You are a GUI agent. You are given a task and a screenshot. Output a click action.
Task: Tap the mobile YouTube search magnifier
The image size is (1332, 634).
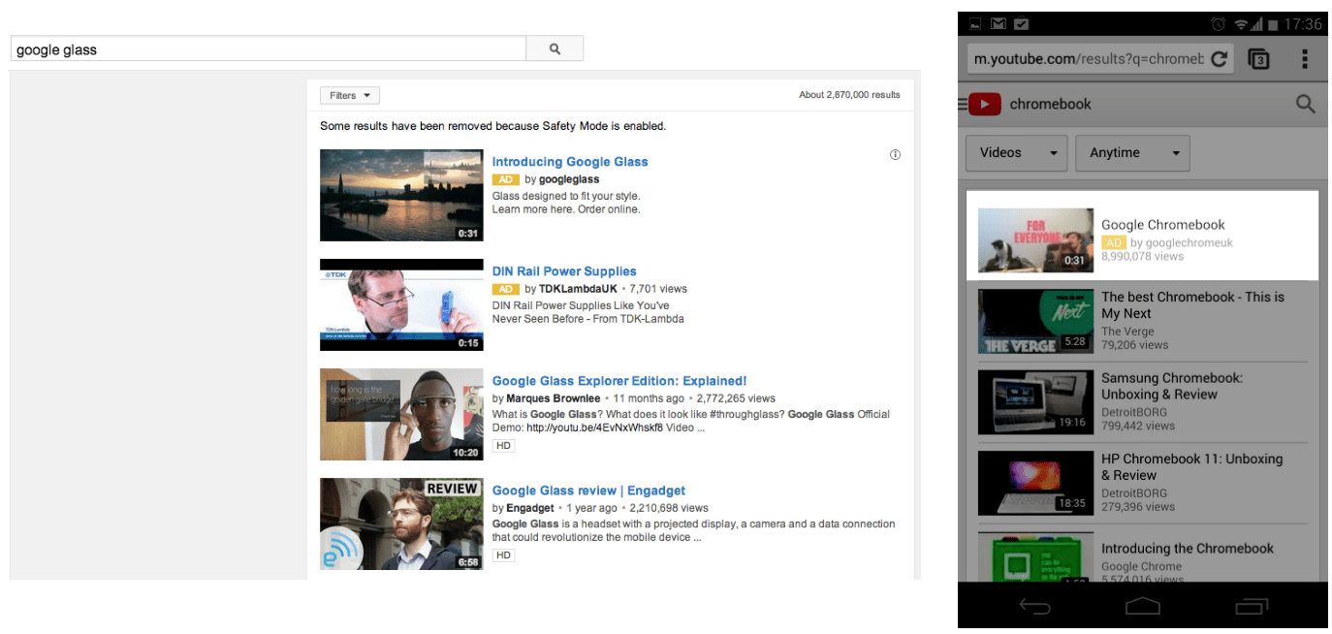tap(1305, 104)
